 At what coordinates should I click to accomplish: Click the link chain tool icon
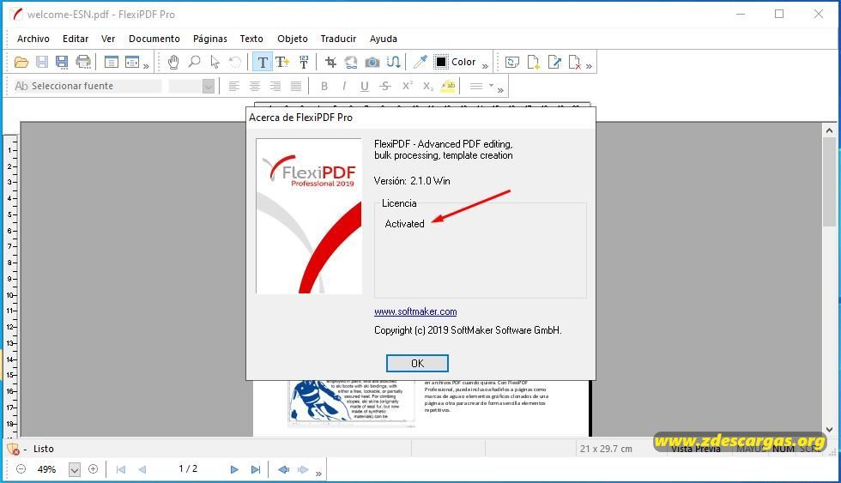[351, 62]
